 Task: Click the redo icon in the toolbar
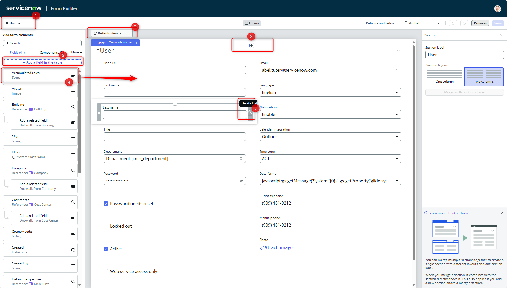[464, 23]
